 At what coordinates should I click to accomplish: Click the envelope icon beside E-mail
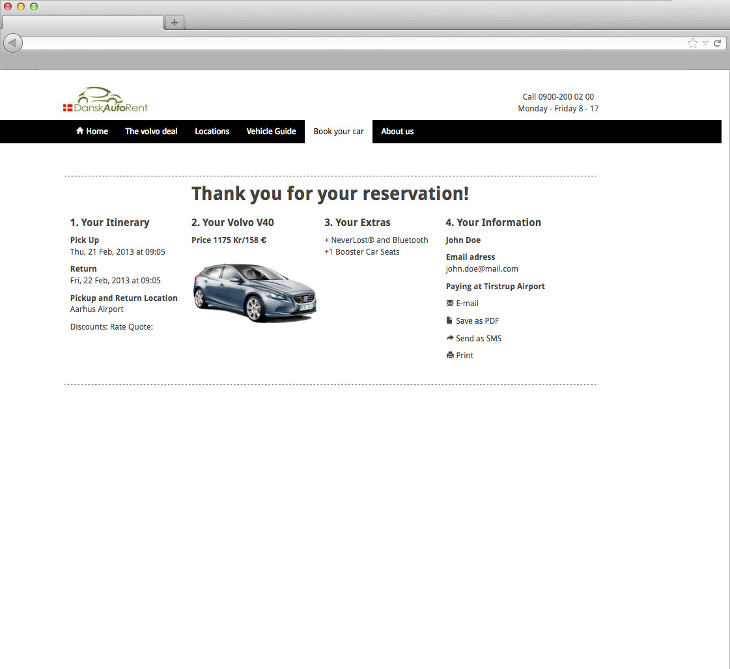tap(450, 303)
